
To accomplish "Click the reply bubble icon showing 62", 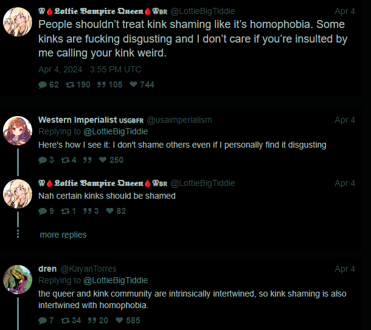I will (x=43, y=84).
